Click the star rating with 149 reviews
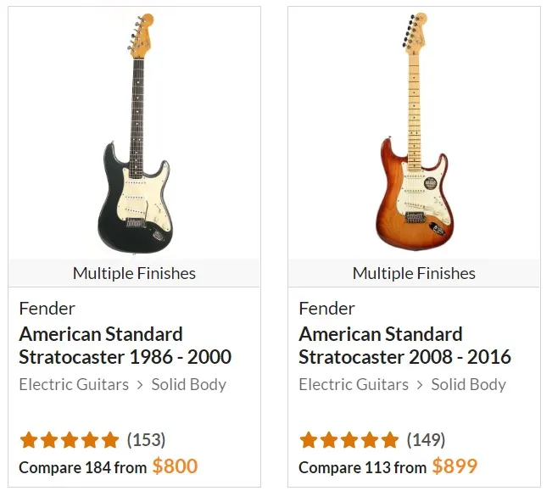The width and height of the screenshot is (552, 491). [349, 440]
